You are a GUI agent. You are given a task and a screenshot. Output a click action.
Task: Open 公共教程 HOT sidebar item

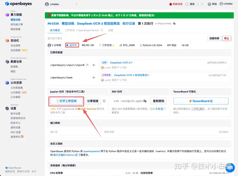point(19,92)
